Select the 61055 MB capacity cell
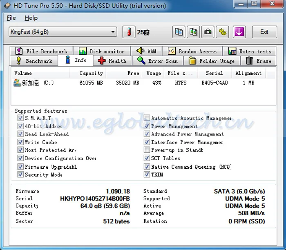The image size is (286, 250). tap(91, 83)
